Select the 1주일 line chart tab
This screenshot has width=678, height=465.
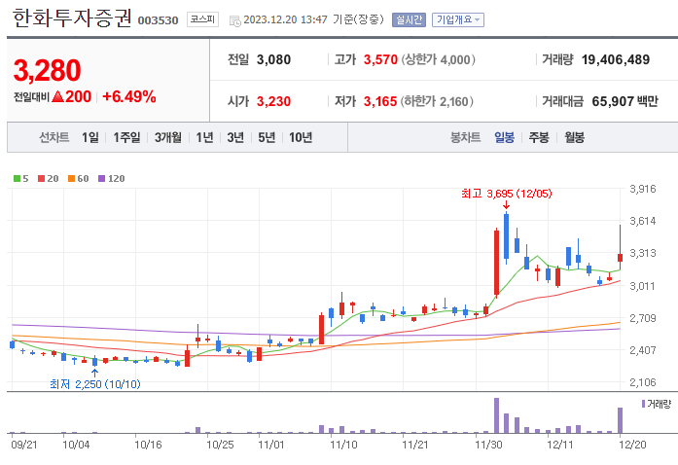[126, 137]
